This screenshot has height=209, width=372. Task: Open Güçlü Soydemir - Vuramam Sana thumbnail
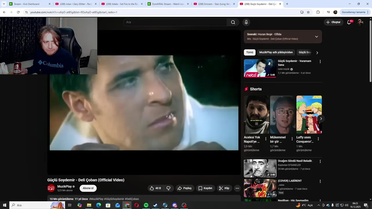tap(260, 69)
